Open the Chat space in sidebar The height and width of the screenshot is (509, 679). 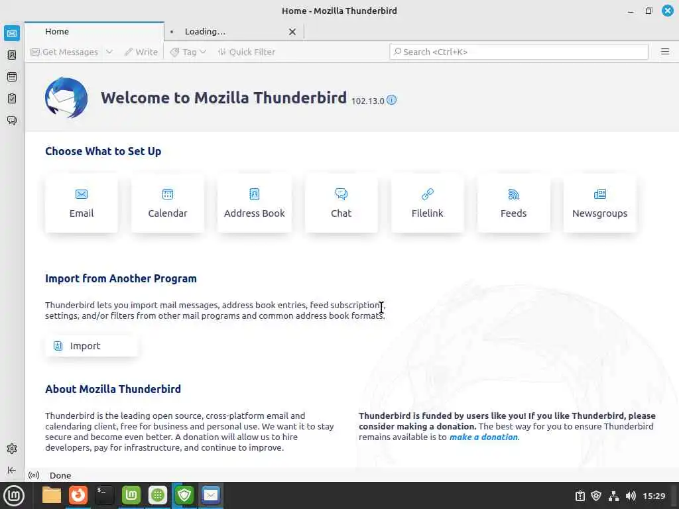pos(12,120)
